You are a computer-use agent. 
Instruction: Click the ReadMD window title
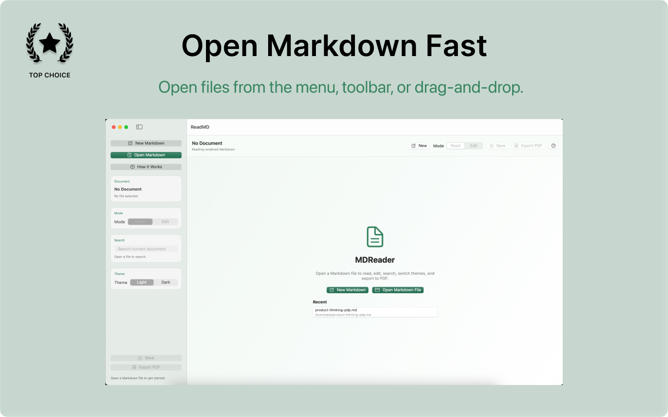[200, 127]
